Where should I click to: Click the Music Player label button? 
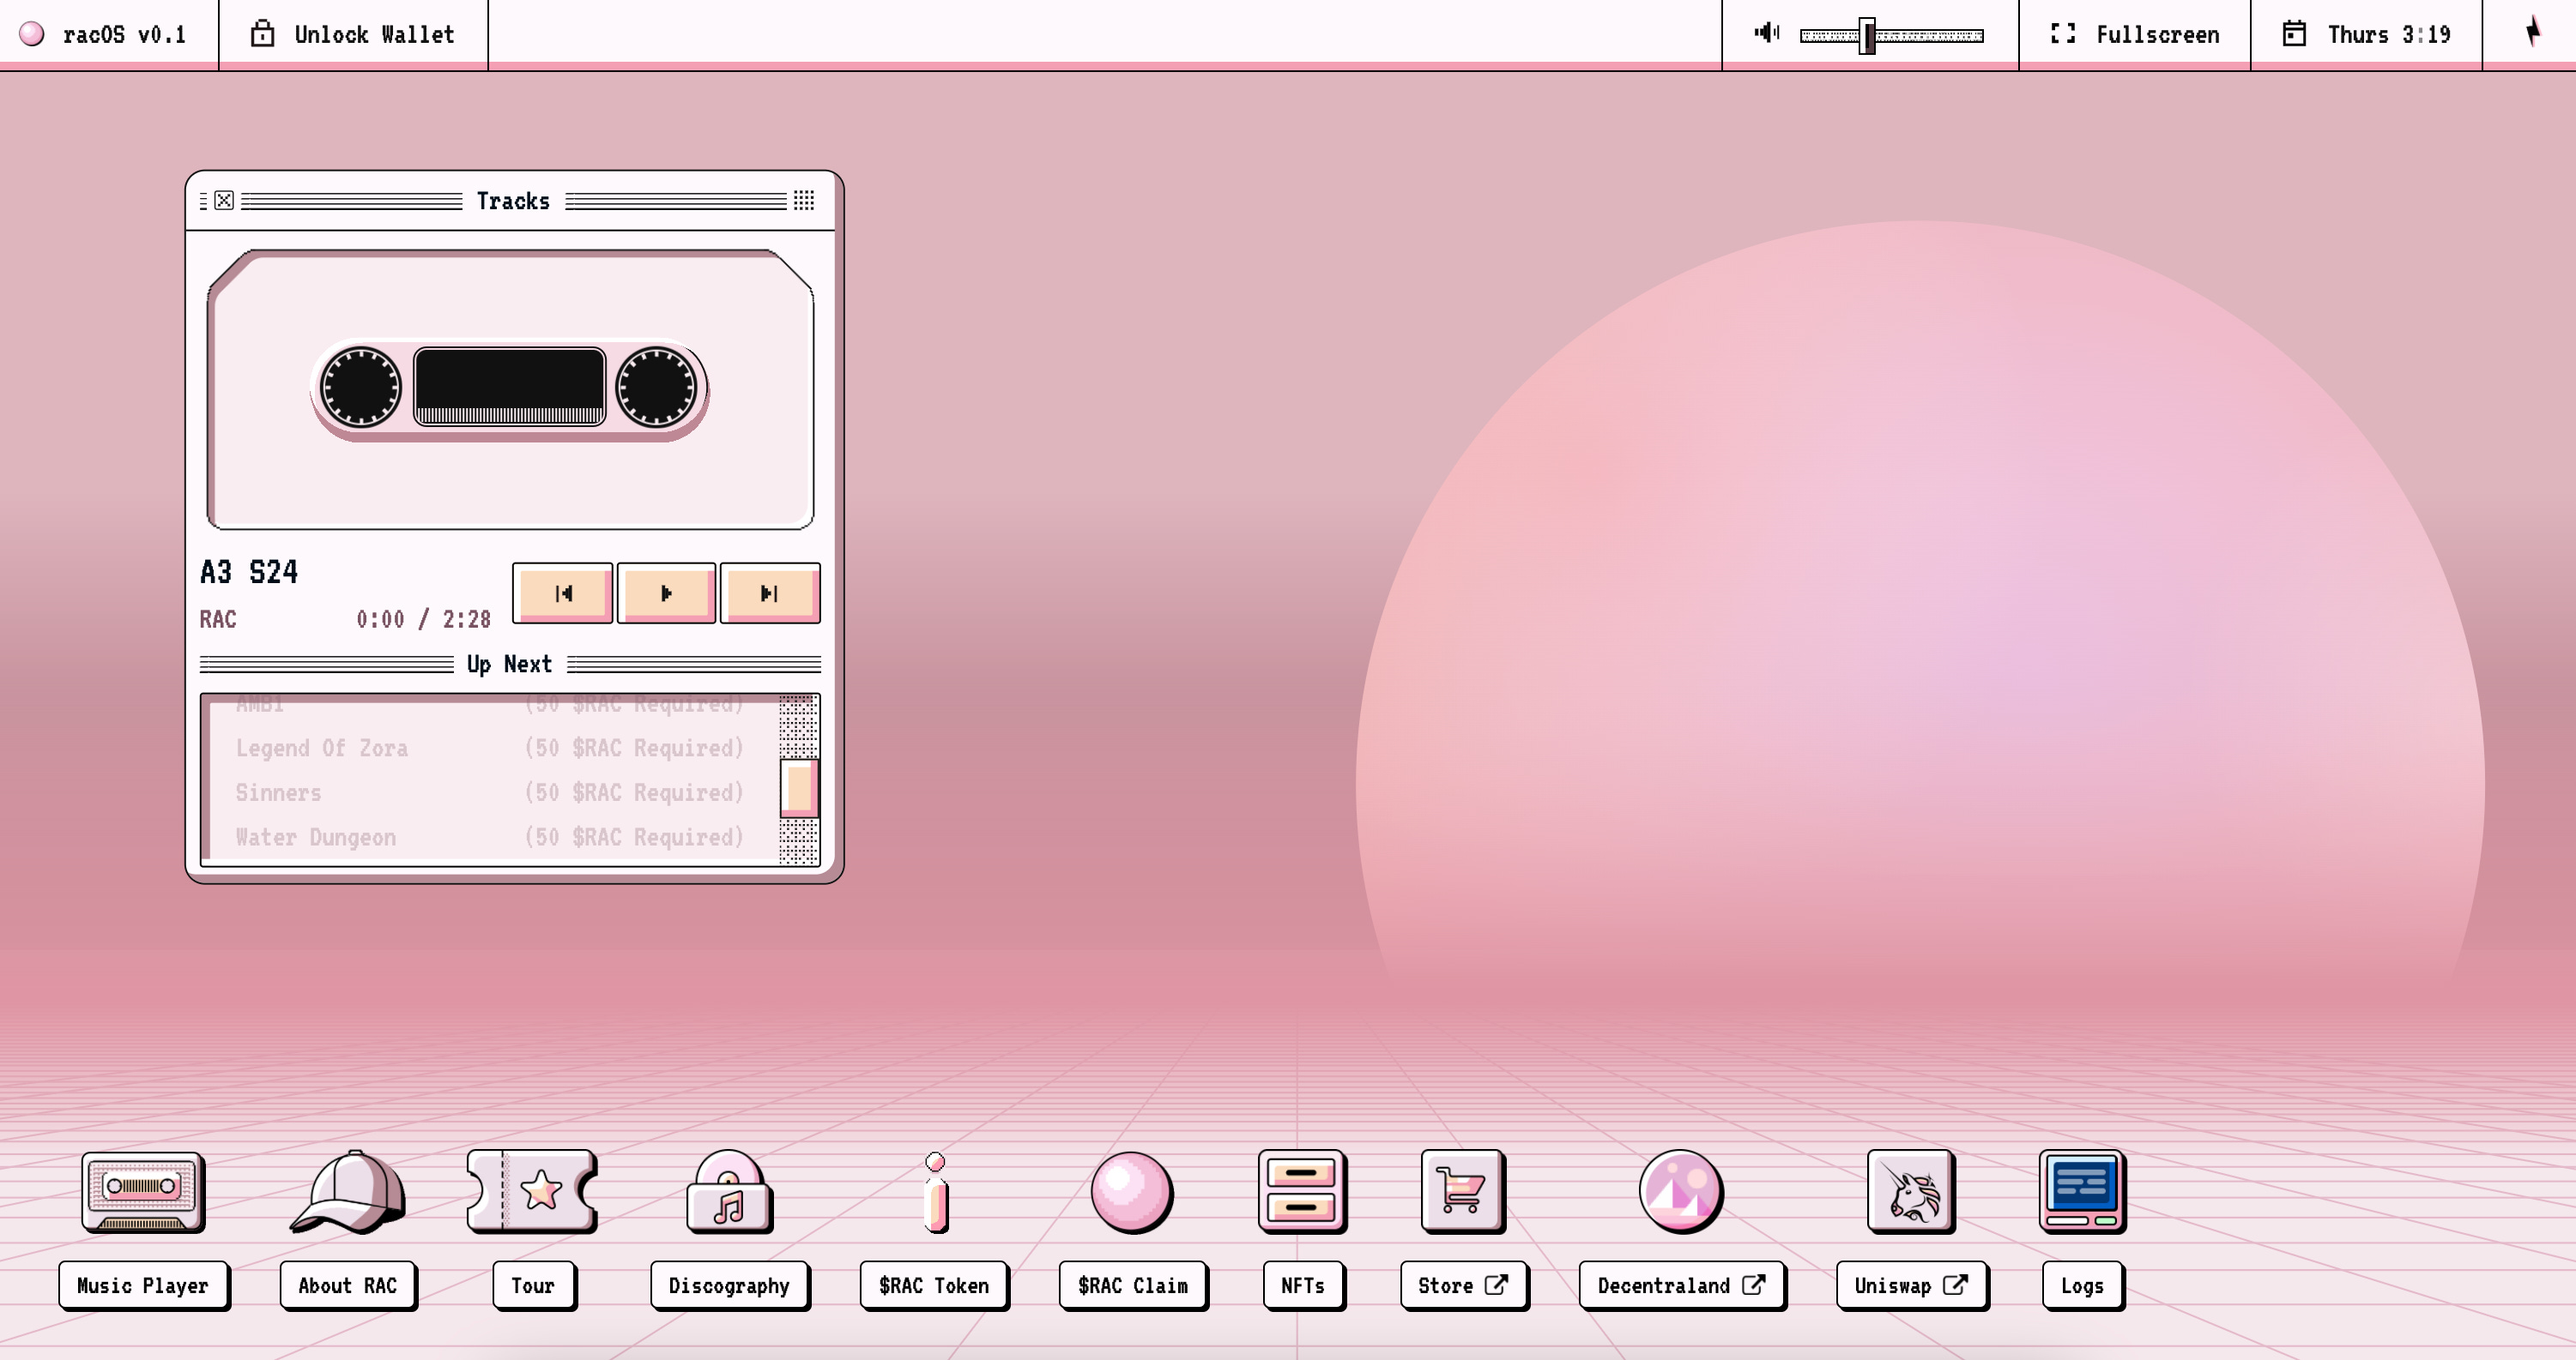(x=143, y=1285)
